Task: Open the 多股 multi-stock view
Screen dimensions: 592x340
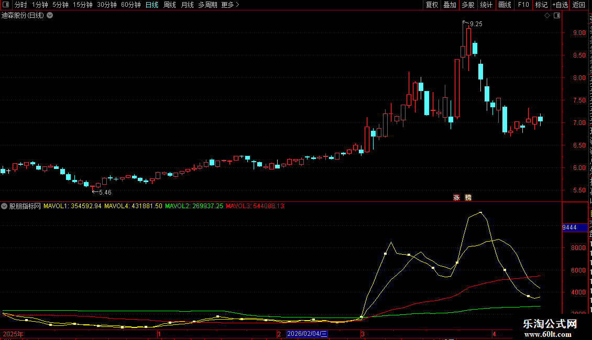Action: pyautogui.click(x=468, y=5)
